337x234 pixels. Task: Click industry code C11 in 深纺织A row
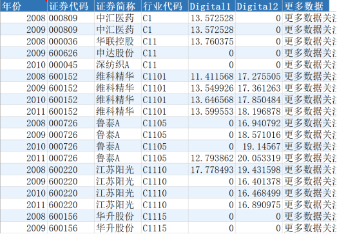(x=165, y=64)
